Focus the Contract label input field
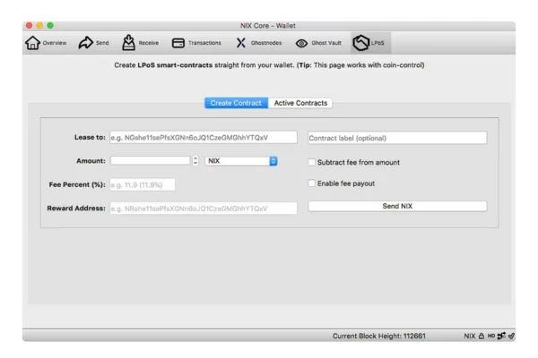The height and width of the screenshot is (358, 538). pos(397,138)
